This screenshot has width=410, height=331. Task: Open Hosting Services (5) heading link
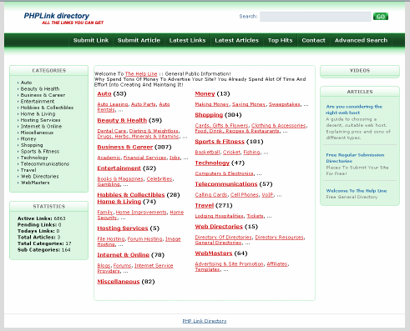pyautogui.click(x=123, y=228)
